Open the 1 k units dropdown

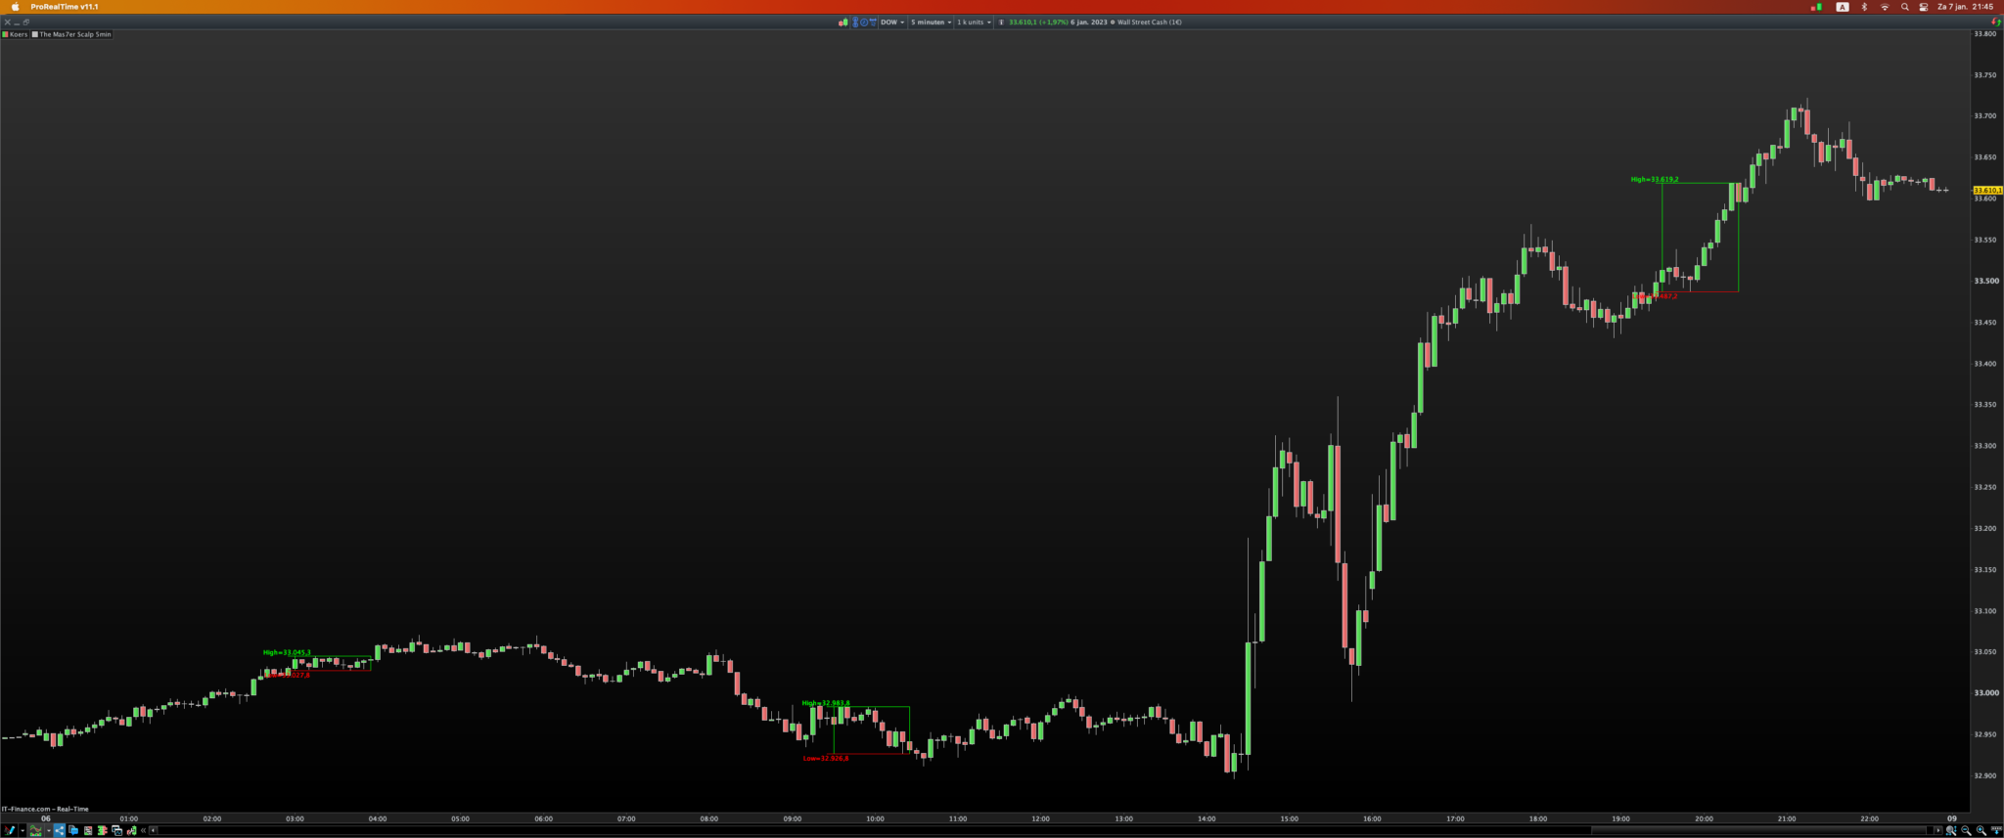(974, 22)
